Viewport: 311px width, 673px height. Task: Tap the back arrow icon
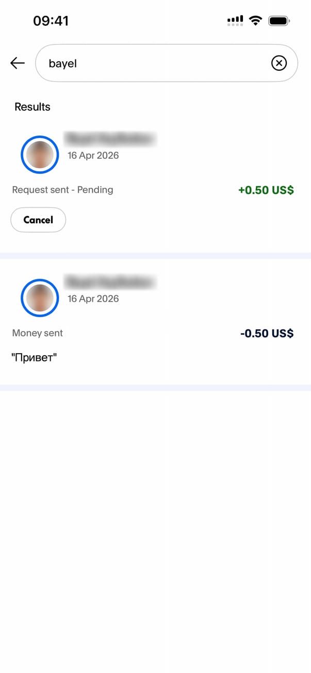point(18,63)
